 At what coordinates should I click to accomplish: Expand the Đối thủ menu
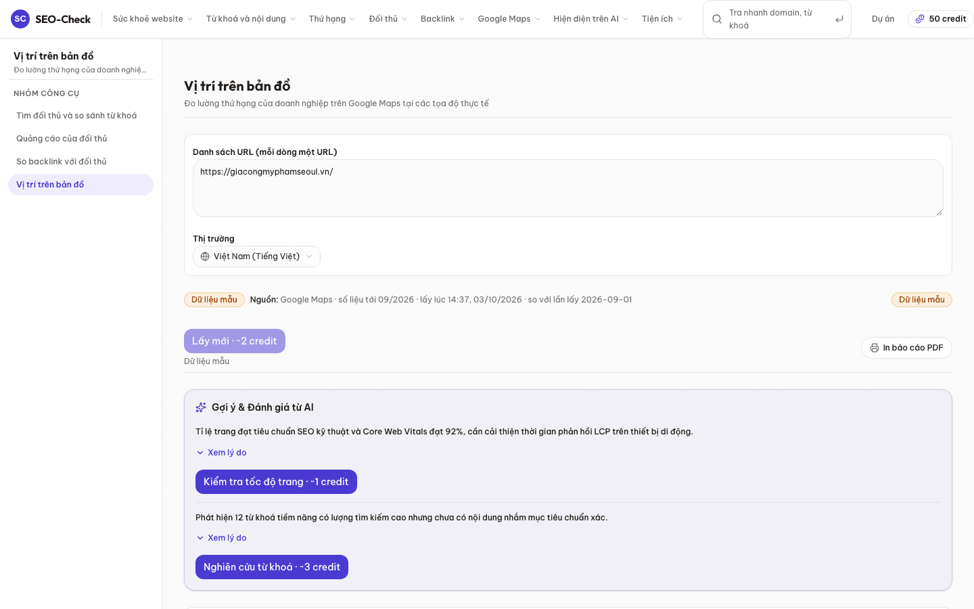(388, 19)
